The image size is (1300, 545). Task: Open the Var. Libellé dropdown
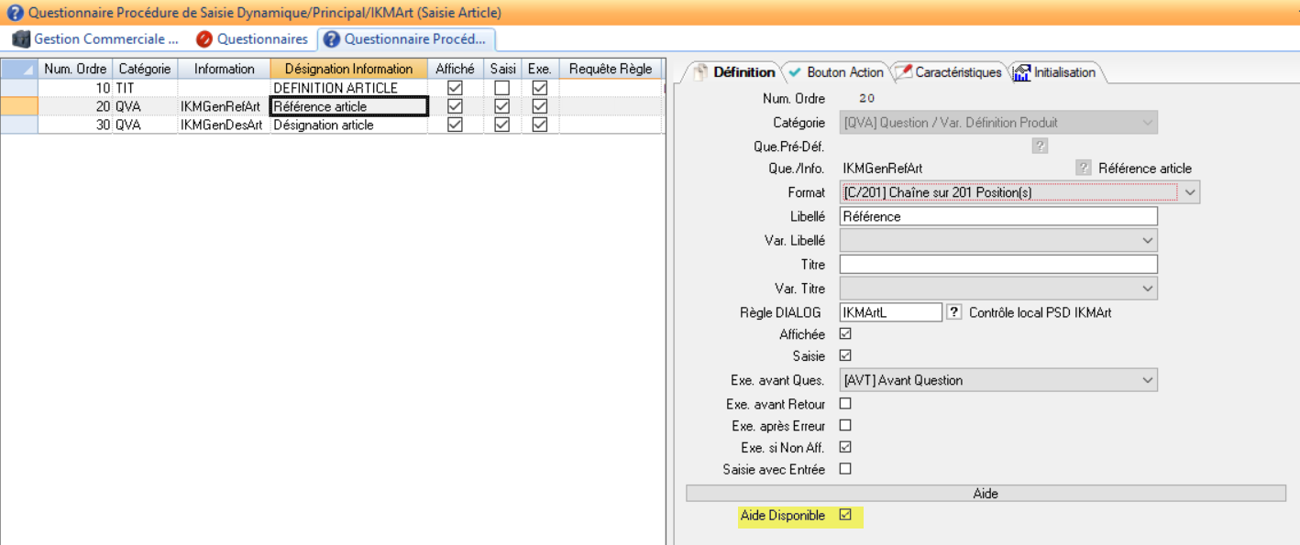pyautogui.click(x=1147, y=240)
